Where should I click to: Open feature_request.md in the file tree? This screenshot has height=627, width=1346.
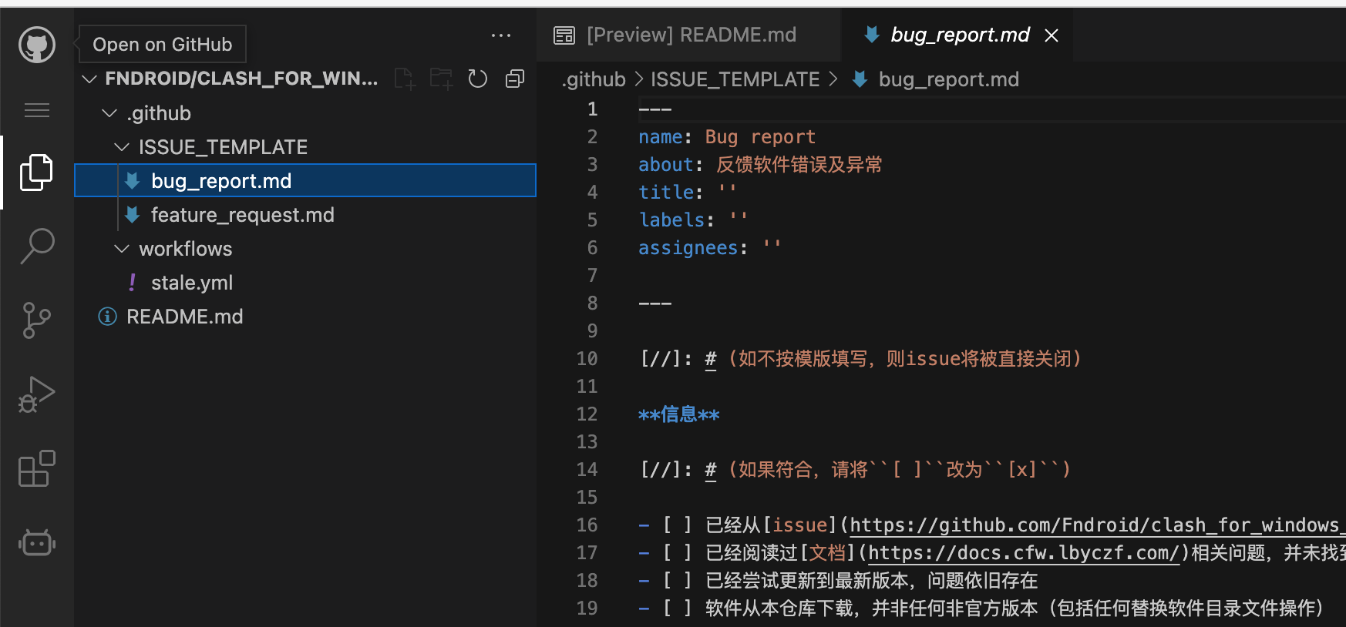click(x=305, y=215)
